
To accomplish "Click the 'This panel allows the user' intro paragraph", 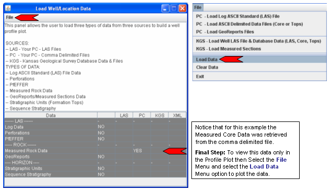I will click(92, 28).
